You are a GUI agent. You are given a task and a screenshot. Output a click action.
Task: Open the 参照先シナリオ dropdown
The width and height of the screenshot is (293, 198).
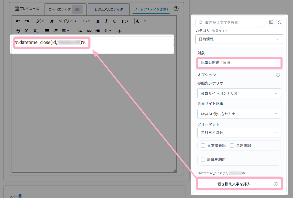pos(239,93)
